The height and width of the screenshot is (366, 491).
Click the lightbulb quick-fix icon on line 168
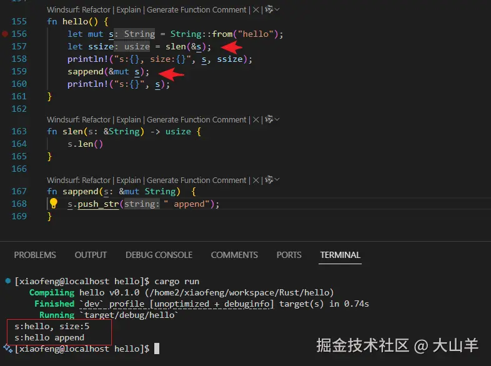[53, 204]
